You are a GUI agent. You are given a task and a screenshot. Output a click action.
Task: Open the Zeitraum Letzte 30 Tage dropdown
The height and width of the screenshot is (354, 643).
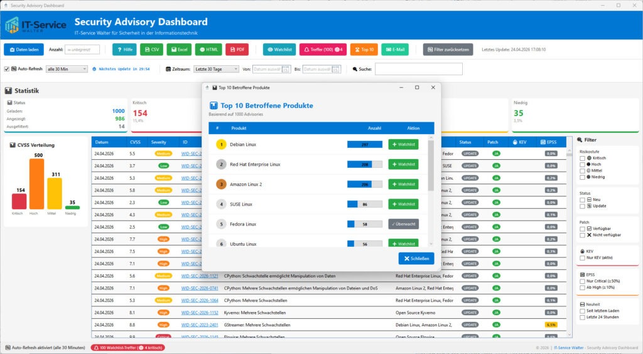click(x=216, y=69)
